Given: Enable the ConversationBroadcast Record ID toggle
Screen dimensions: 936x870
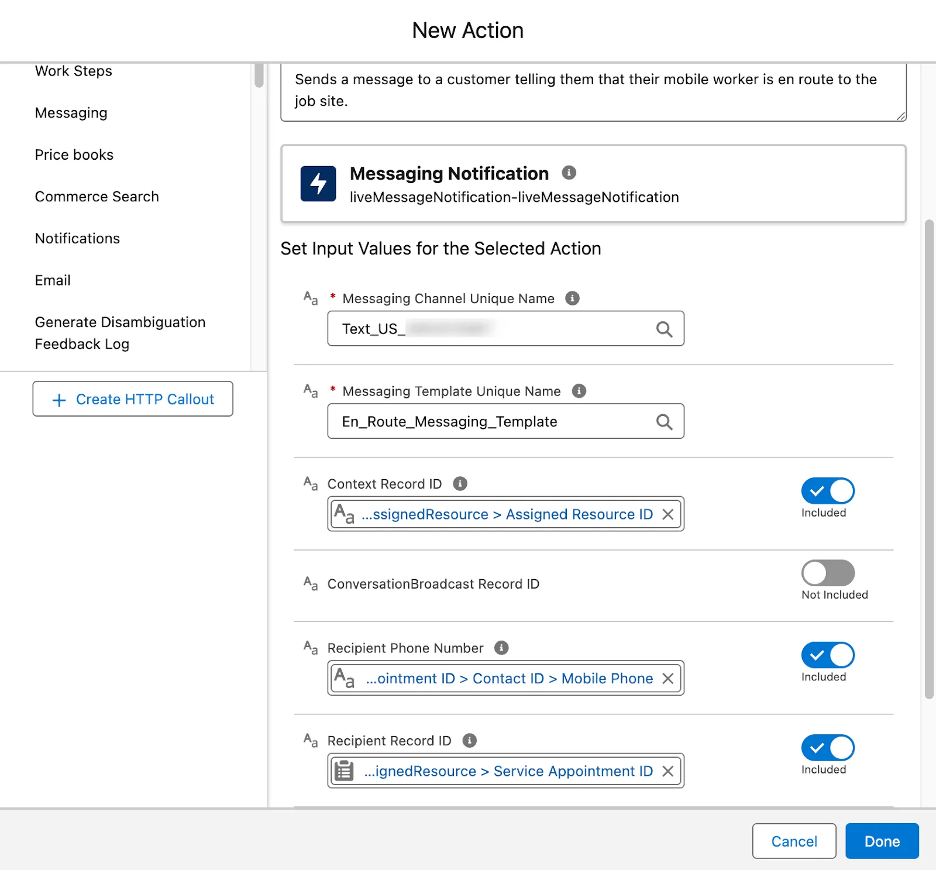Looking at the screenshot, I should [x=828, y=573].
